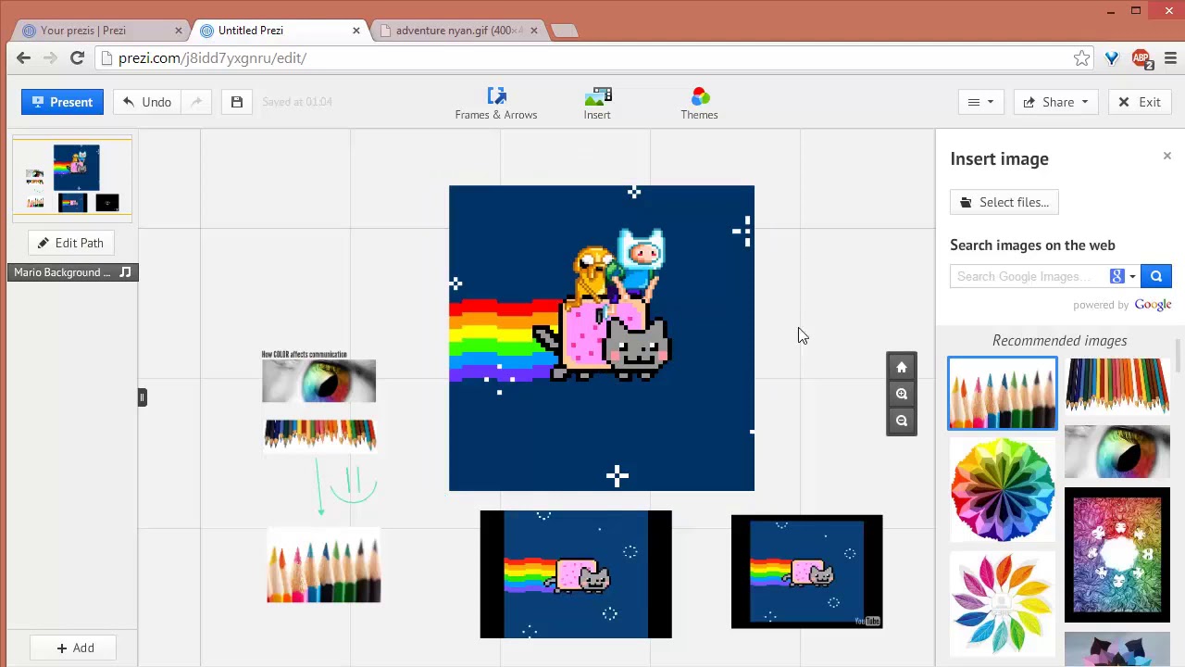Click the Home canvas view button
Screen dimensions: 1185x667
pyautogui.click(x=902, y=367)
